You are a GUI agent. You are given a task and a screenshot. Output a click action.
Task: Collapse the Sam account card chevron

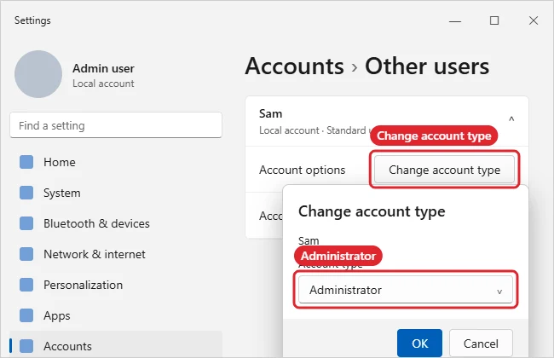(x=511, y=119)
